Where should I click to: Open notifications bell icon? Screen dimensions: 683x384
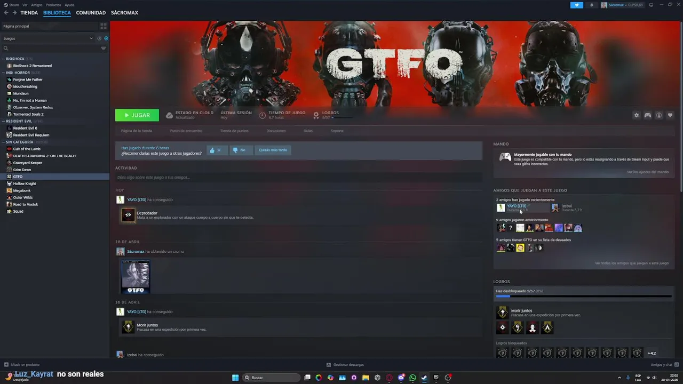(x=591, y=5)
